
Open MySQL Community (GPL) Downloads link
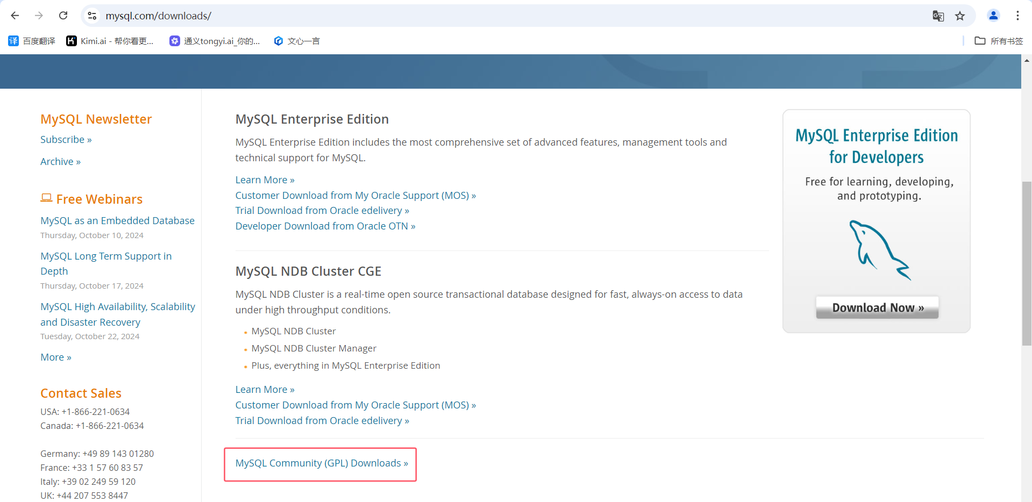322,463
